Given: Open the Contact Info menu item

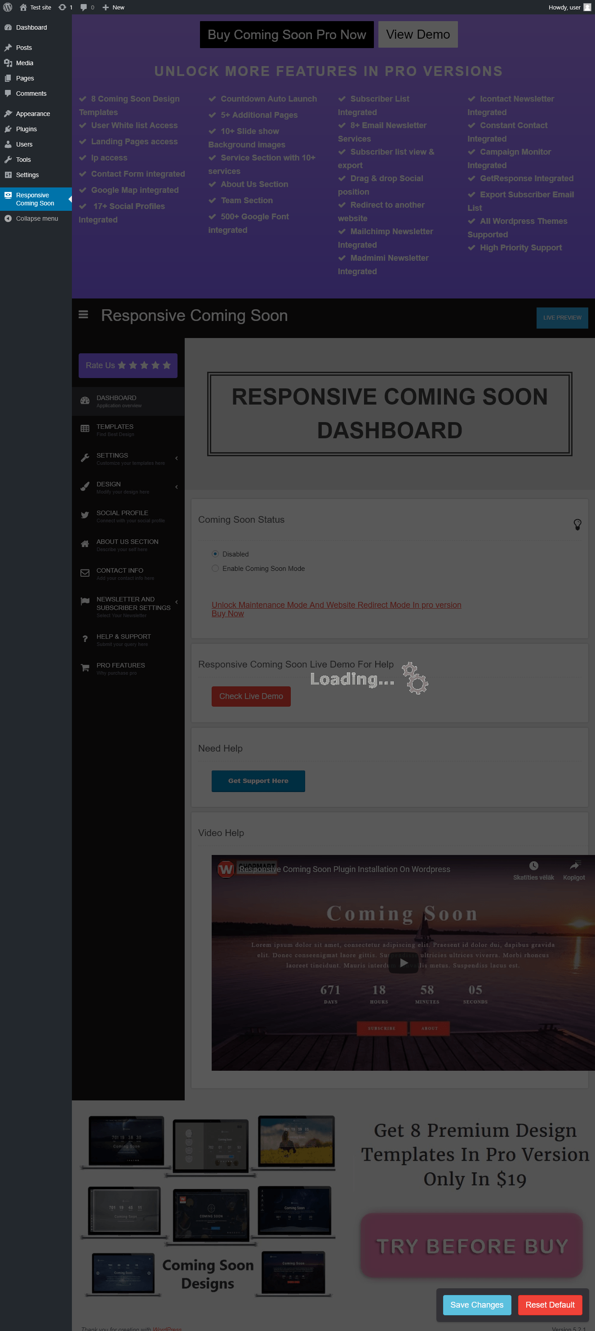Looking at the screenshot, I should tap(128, 574).
